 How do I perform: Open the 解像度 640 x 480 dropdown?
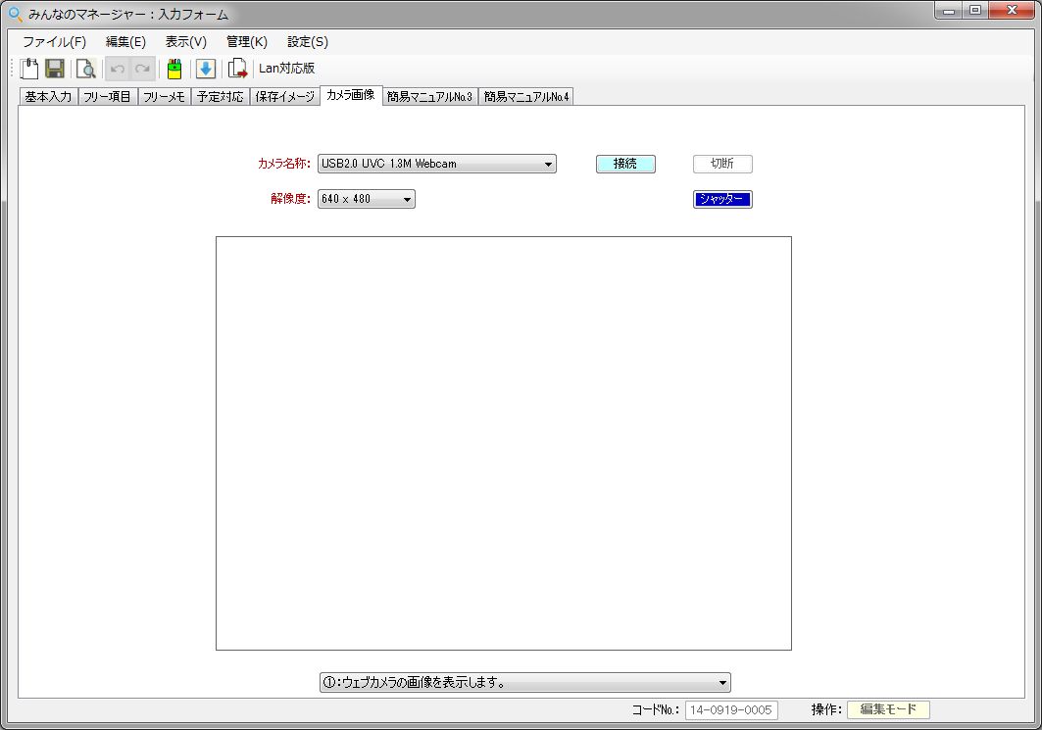click(407, 200)
